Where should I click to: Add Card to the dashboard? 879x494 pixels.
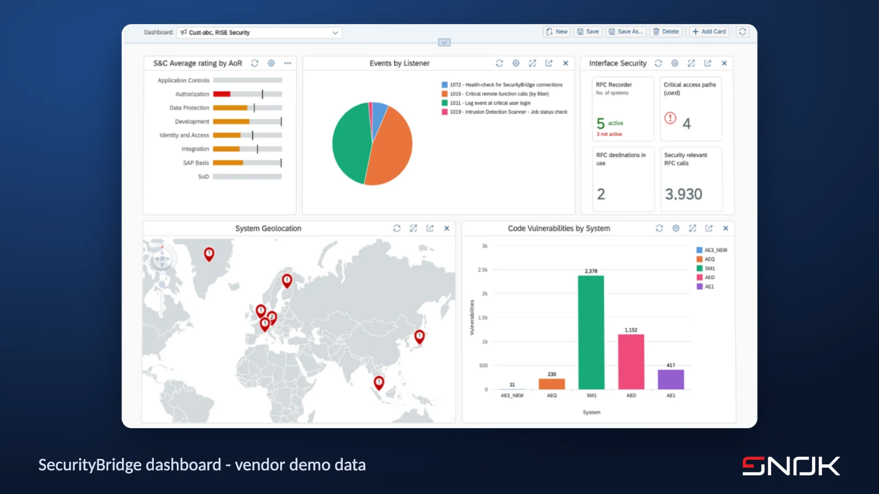click(709, 32)
